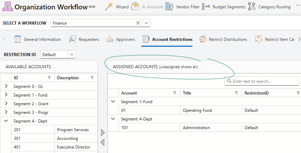Sort by Title column header

[x=187, y=93]
